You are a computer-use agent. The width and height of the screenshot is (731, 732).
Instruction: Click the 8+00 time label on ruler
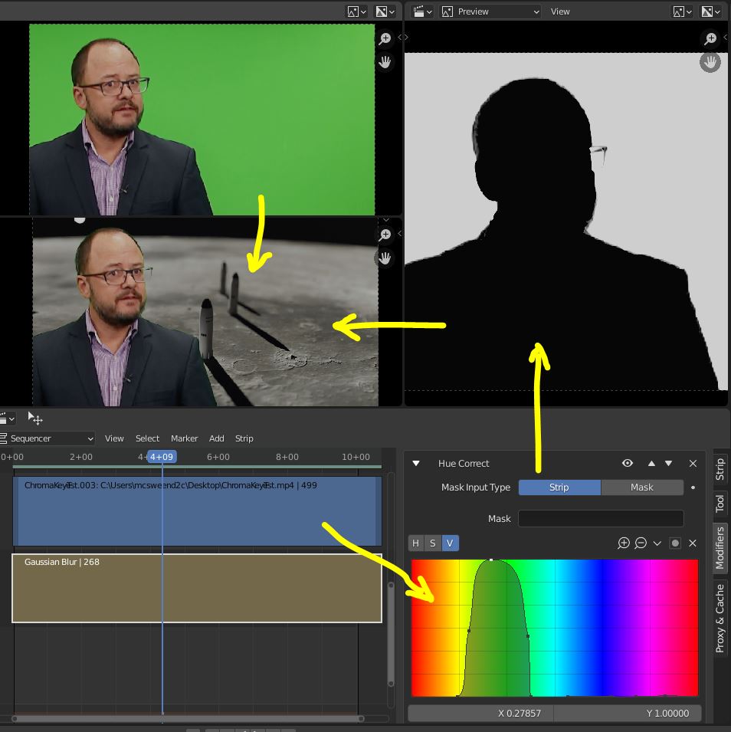(x=287, y=457)
